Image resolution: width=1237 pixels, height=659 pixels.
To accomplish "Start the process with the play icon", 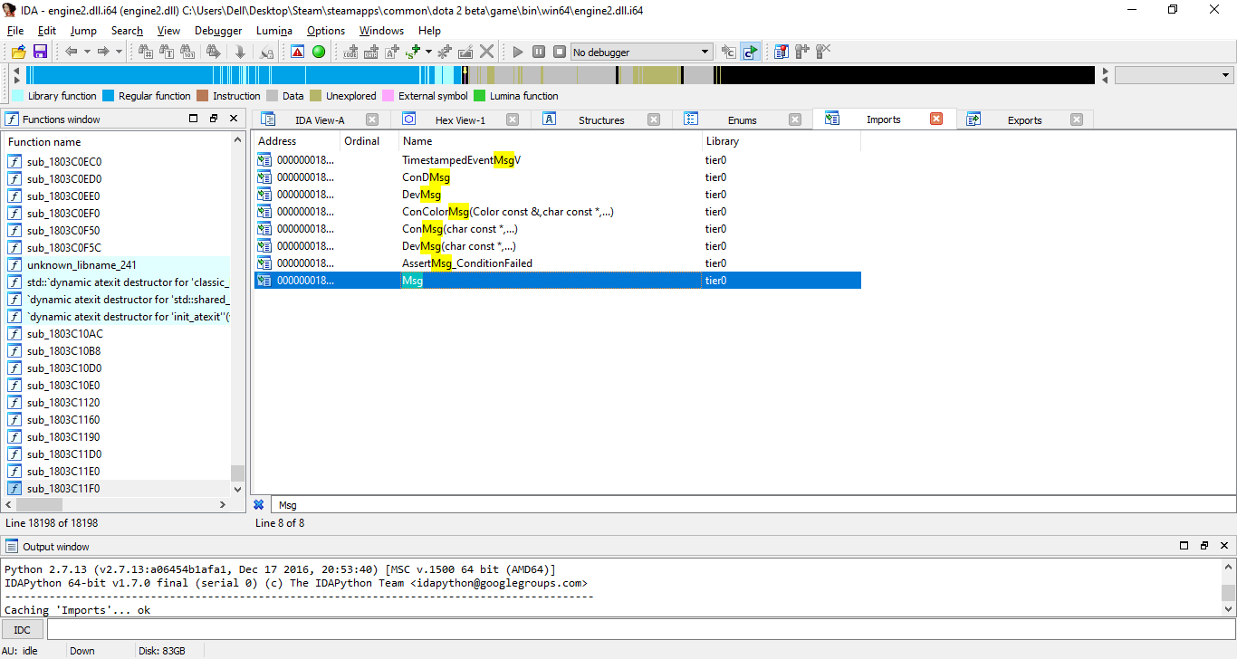I will pyautogui.click(x=518, y=52).
